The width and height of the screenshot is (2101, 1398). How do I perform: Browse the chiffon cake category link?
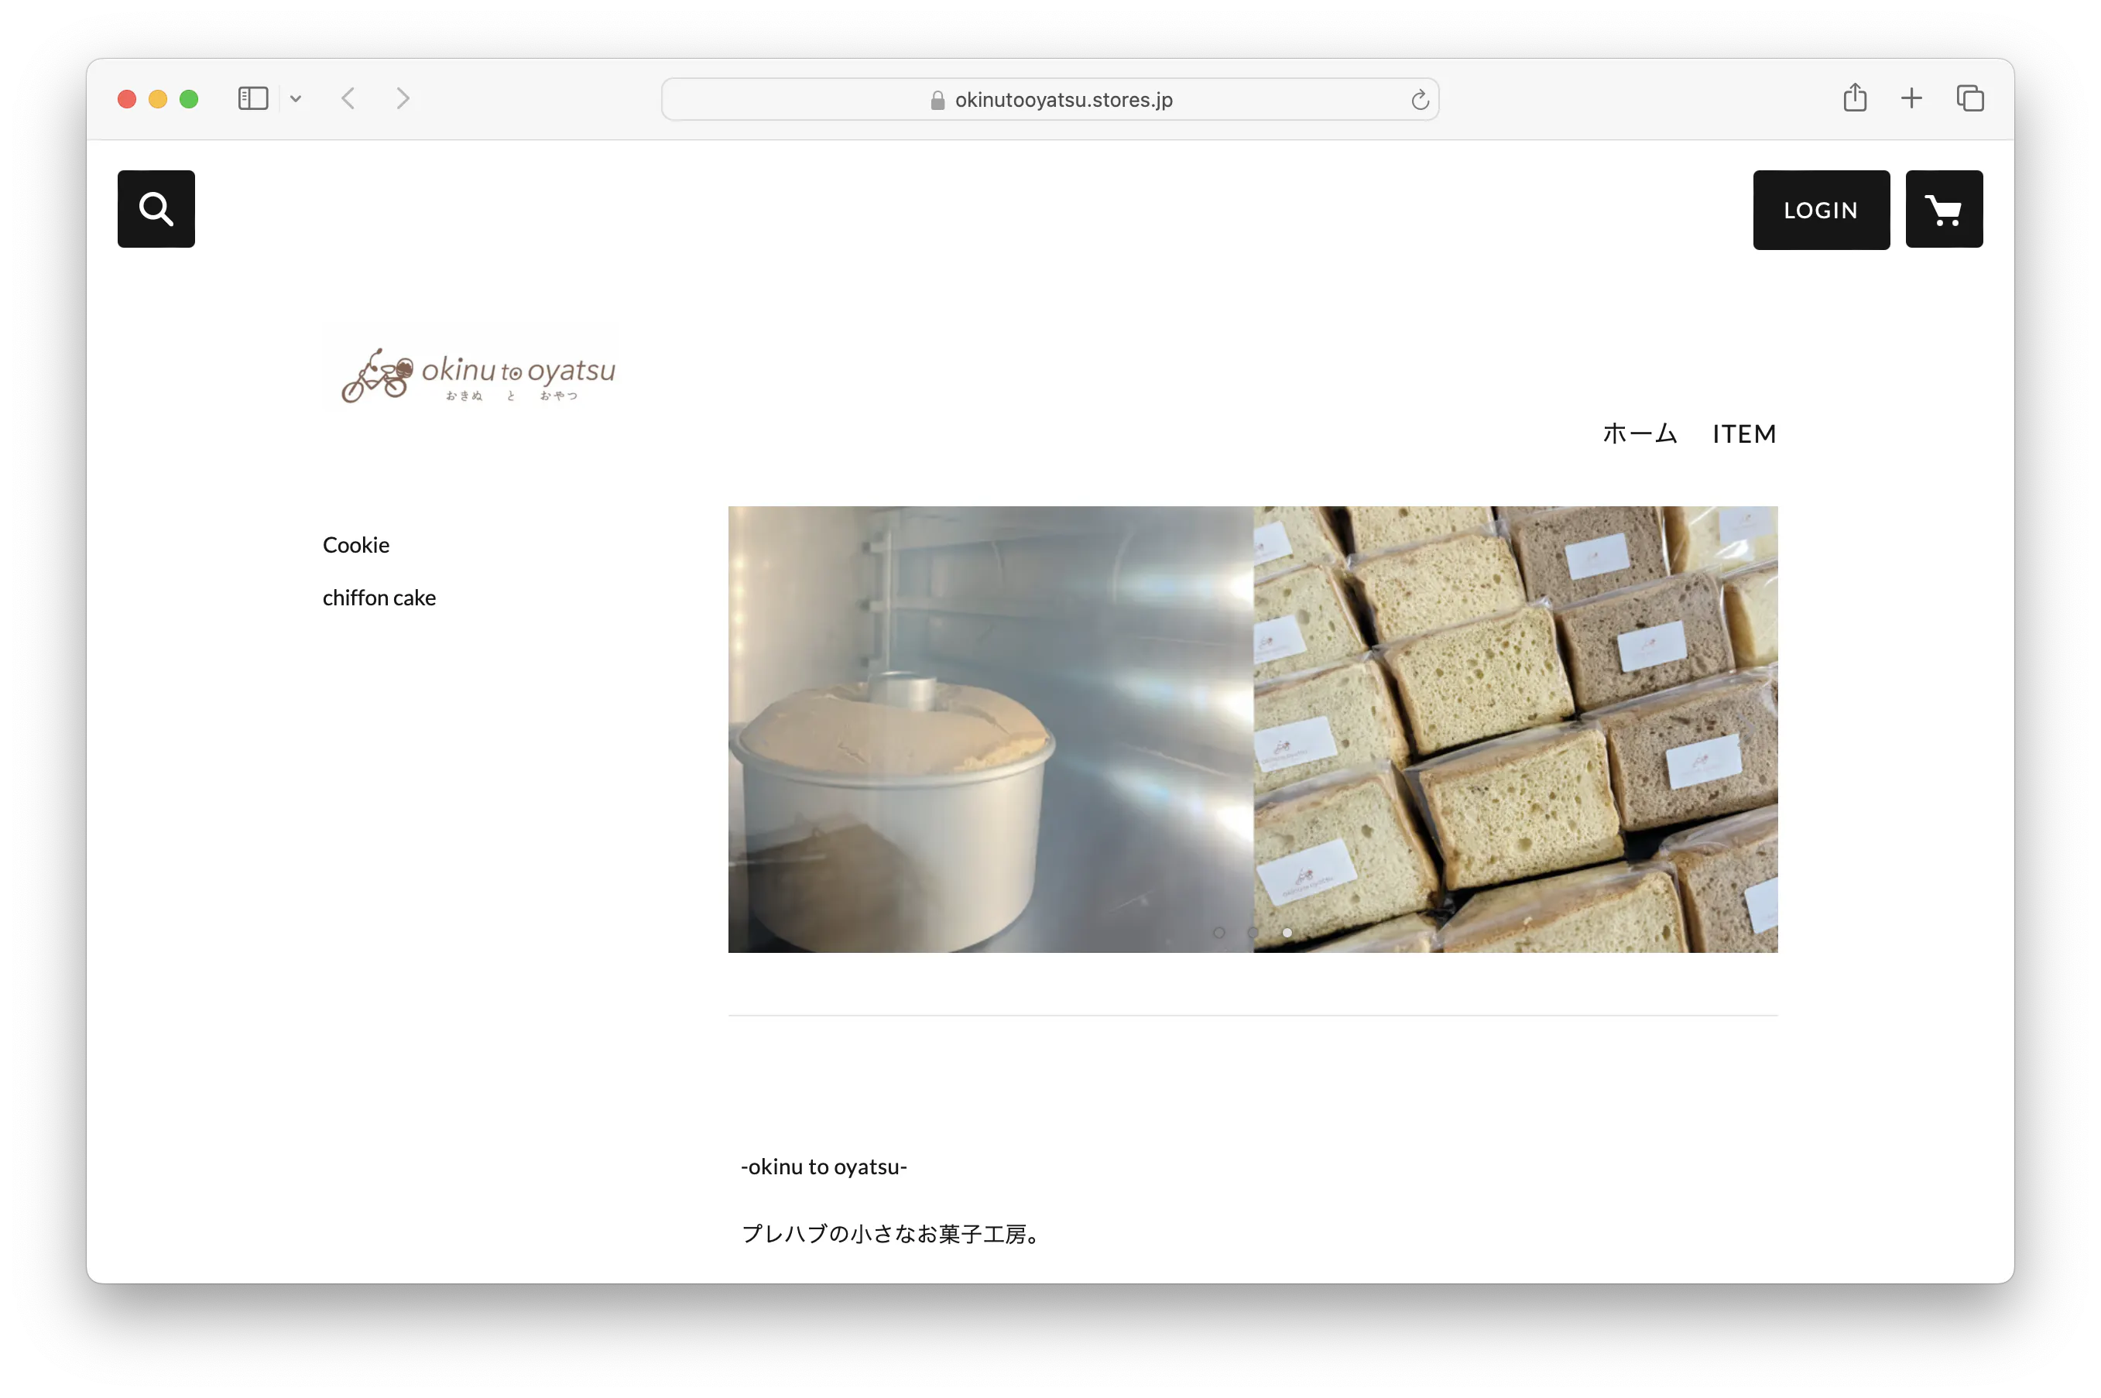(x=379, y=598)
